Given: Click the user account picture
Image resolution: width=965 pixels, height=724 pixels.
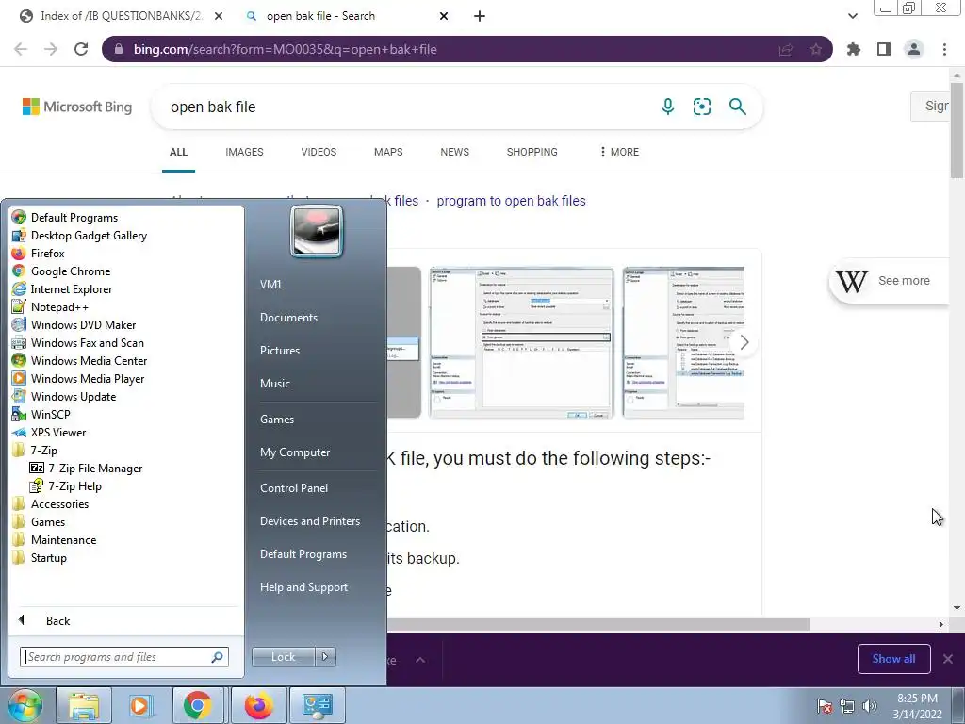Looking at the screenshot, I should pyautogui.click(x=317, y=231).
